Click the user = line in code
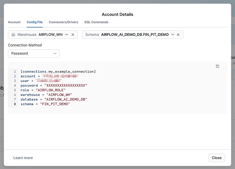Viewport: 235px width, 169px height. click(x=41, y=81)
